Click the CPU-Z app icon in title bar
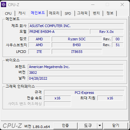Viewport: 130px width, 130px height. click(x=4, y=5)
